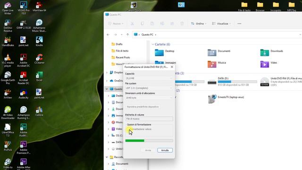
Task: Click the Cut scissors icon in Explorer toolbar
Action: click(x=132, y=24)
